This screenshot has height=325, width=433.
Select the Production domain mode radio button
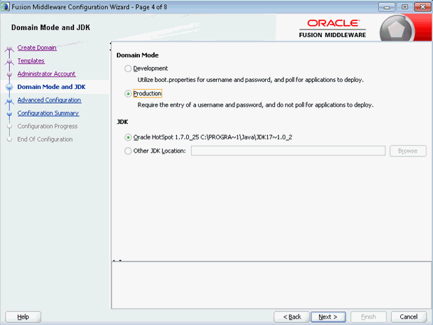tap(128, 94)
